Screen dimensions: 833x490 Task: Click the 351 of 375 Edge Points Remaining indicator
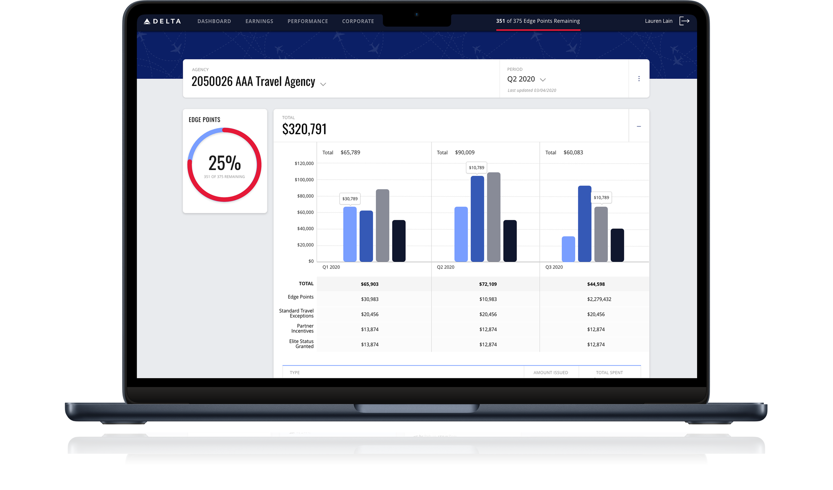click(x=538, y=21)
